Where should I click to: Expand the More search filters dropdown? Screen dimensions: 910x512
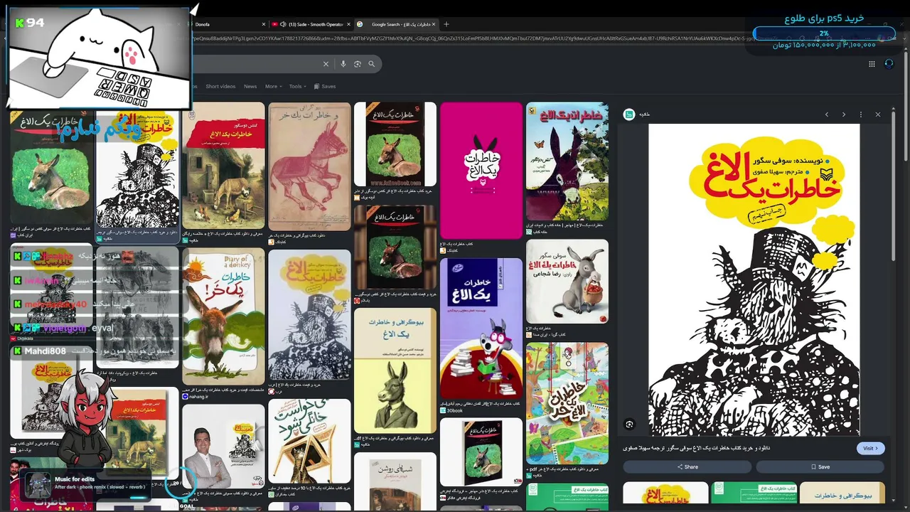[x=273, y=87]
